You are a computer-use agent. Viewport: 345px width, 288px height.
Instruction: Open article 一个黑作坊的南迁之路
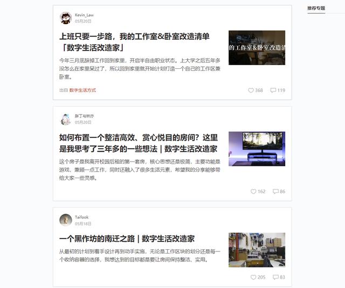point(127,238)
